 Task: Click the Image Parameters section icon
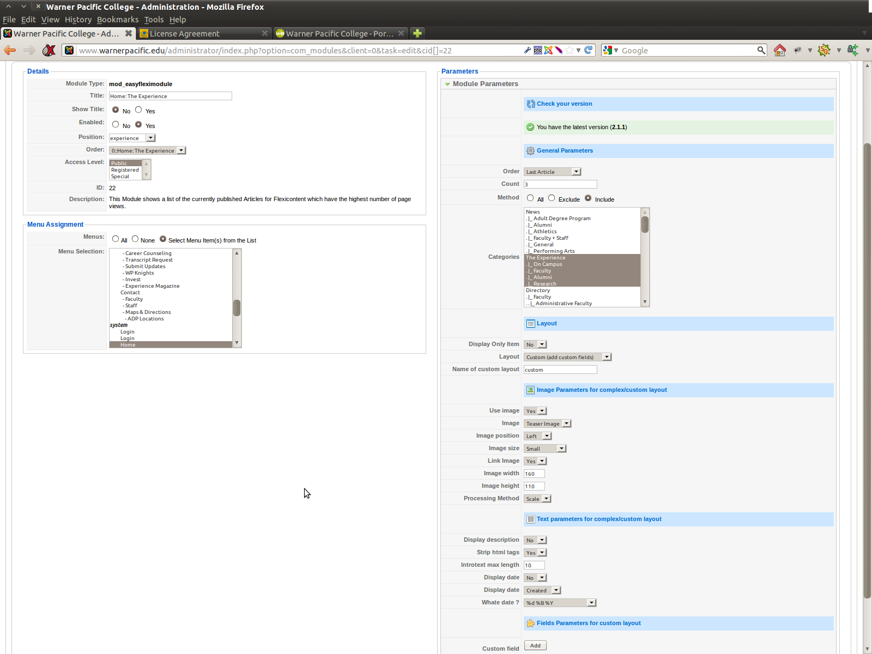531,390
